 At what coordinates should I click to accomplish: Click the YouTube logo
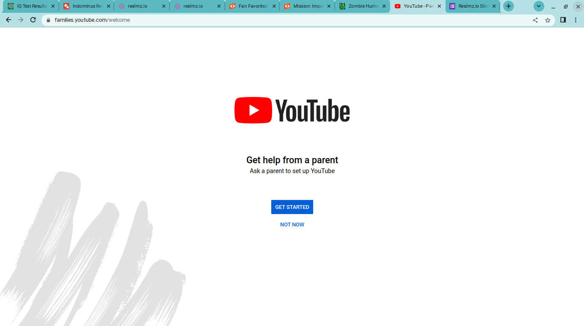[292, 110]
